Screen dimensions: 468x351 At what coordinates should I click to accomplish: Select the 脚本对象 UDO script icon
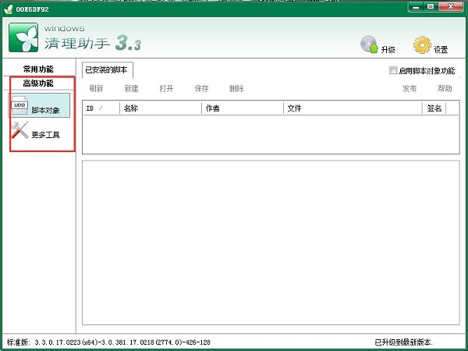[x=19, y=105]
